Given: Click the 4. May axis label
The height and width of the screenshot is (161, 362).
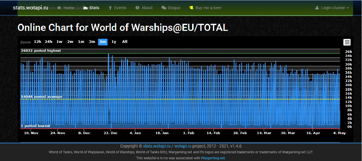Looking at the screenshot, I should (x=339, y=133).
